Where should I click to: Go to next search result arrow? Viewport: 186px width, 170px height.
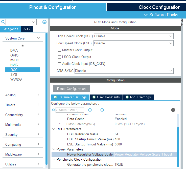102,110
